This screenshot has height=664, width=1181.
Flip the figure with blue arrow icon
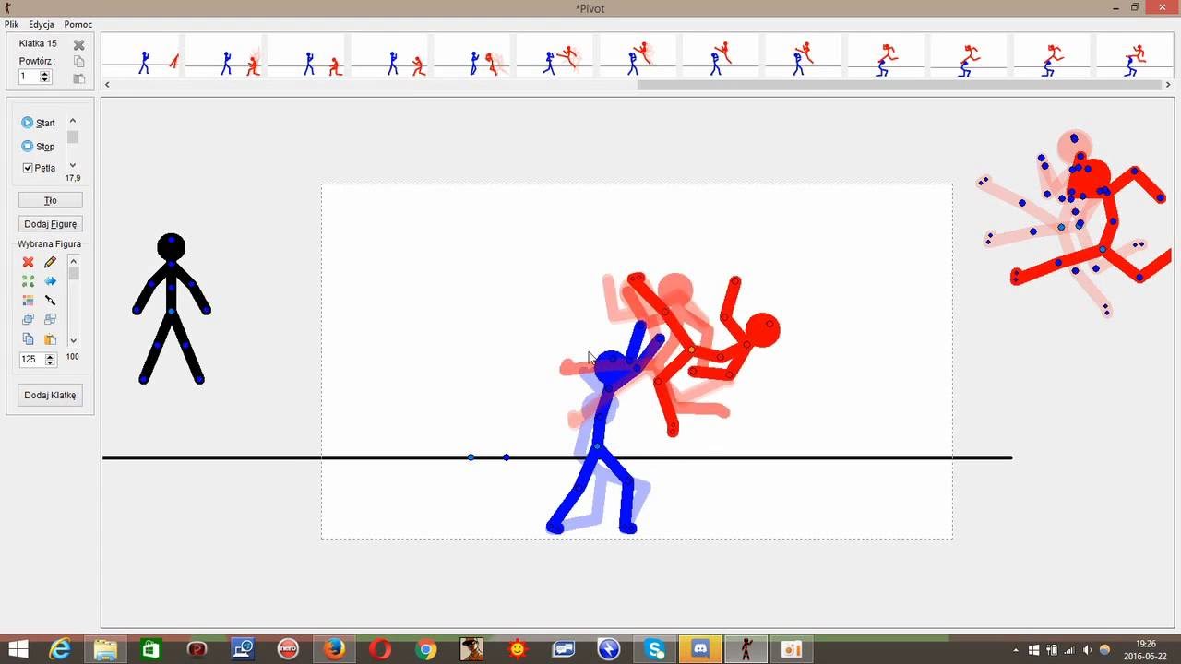point(50,281)
